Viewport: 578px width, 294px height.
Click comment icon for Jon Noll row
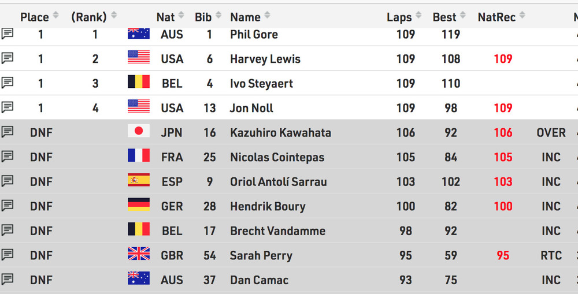[x=8, y=107]
